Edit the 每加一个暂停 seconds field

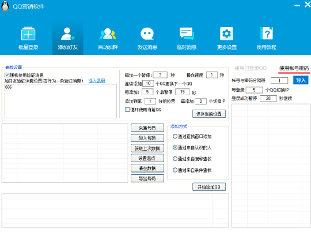tap(160, 75)
